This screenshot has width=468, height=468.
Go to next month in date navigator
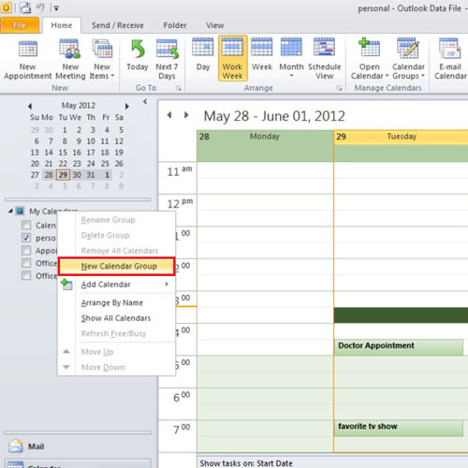tap(127, 107)
